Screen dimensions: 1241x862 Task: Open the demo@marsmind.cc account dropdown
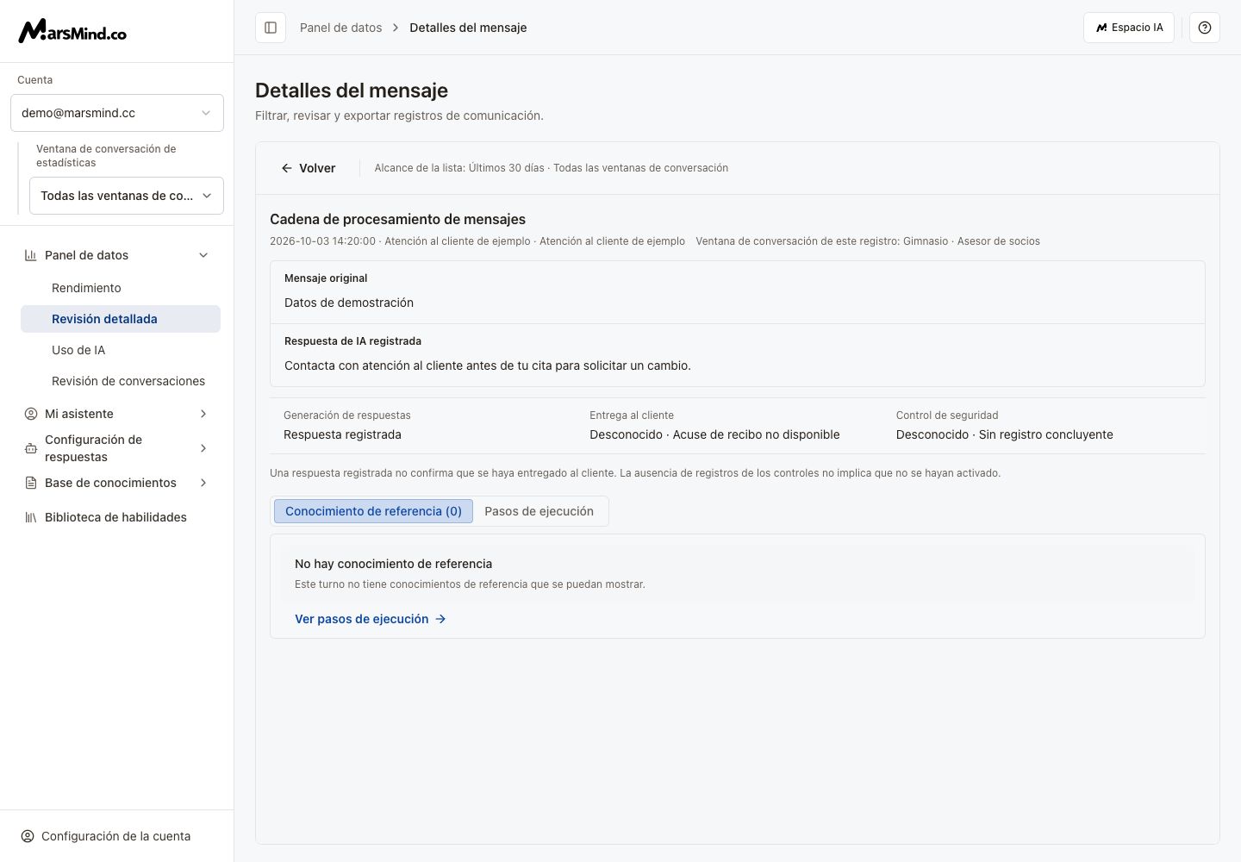117,113
